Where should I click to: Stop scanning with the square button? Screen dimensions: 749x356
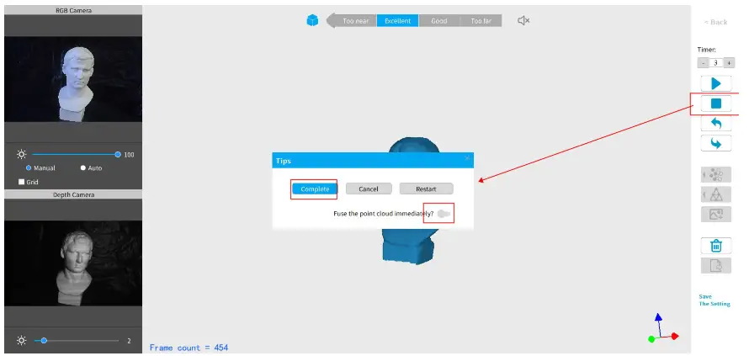coord(715,104)
